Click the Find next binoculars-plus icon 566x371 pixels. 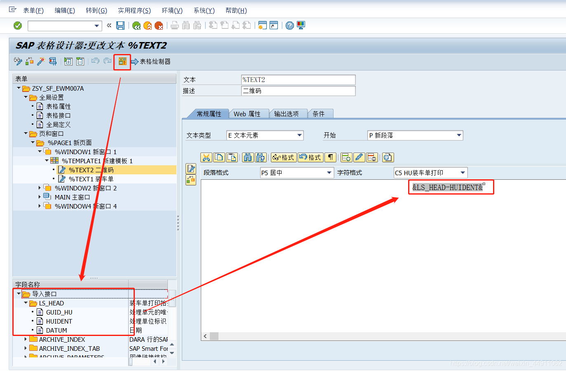coord(260,157)
